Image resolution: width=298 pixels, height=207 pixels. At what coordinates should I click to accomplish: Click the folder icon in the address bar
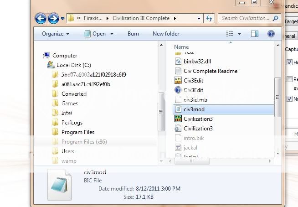pos(71,18)
